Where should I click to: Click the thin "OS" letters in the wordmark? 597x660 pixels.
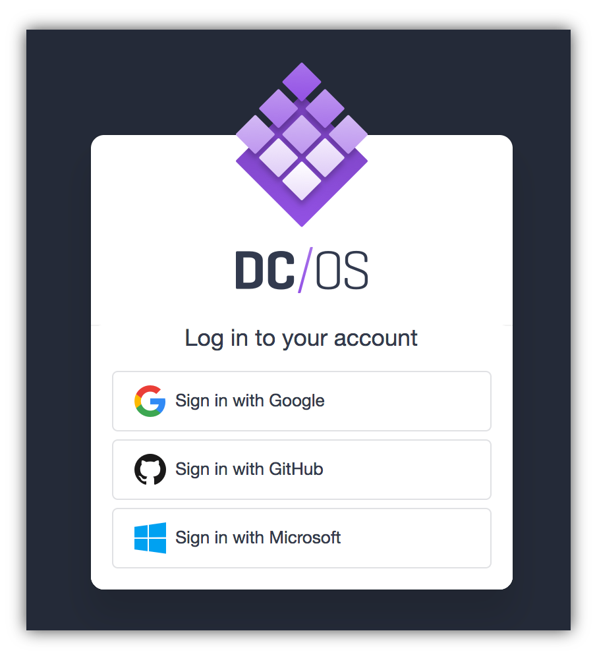tap(341, 270)
